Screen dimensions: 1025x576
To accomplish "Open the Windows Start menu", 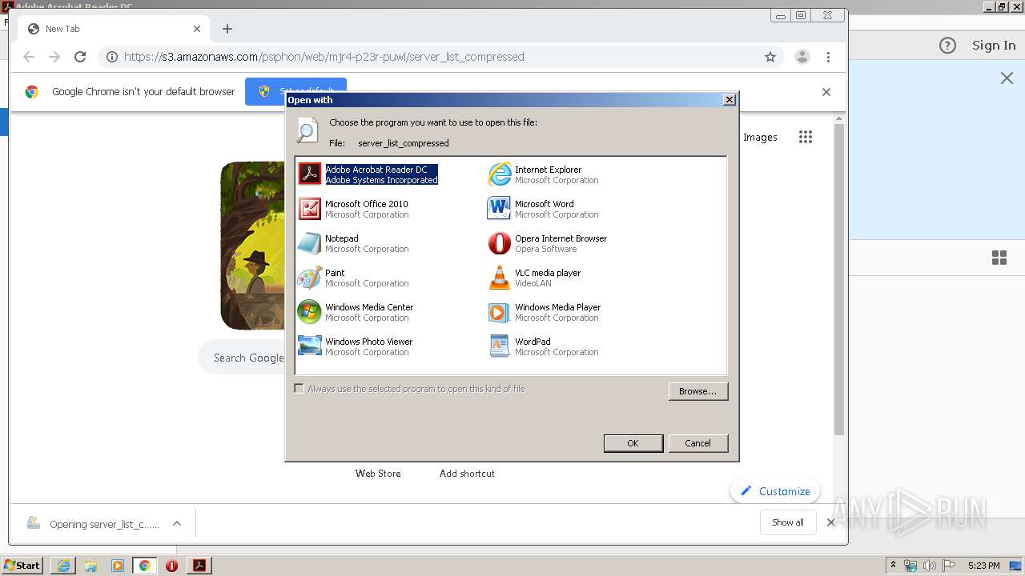I will [22, 566].
